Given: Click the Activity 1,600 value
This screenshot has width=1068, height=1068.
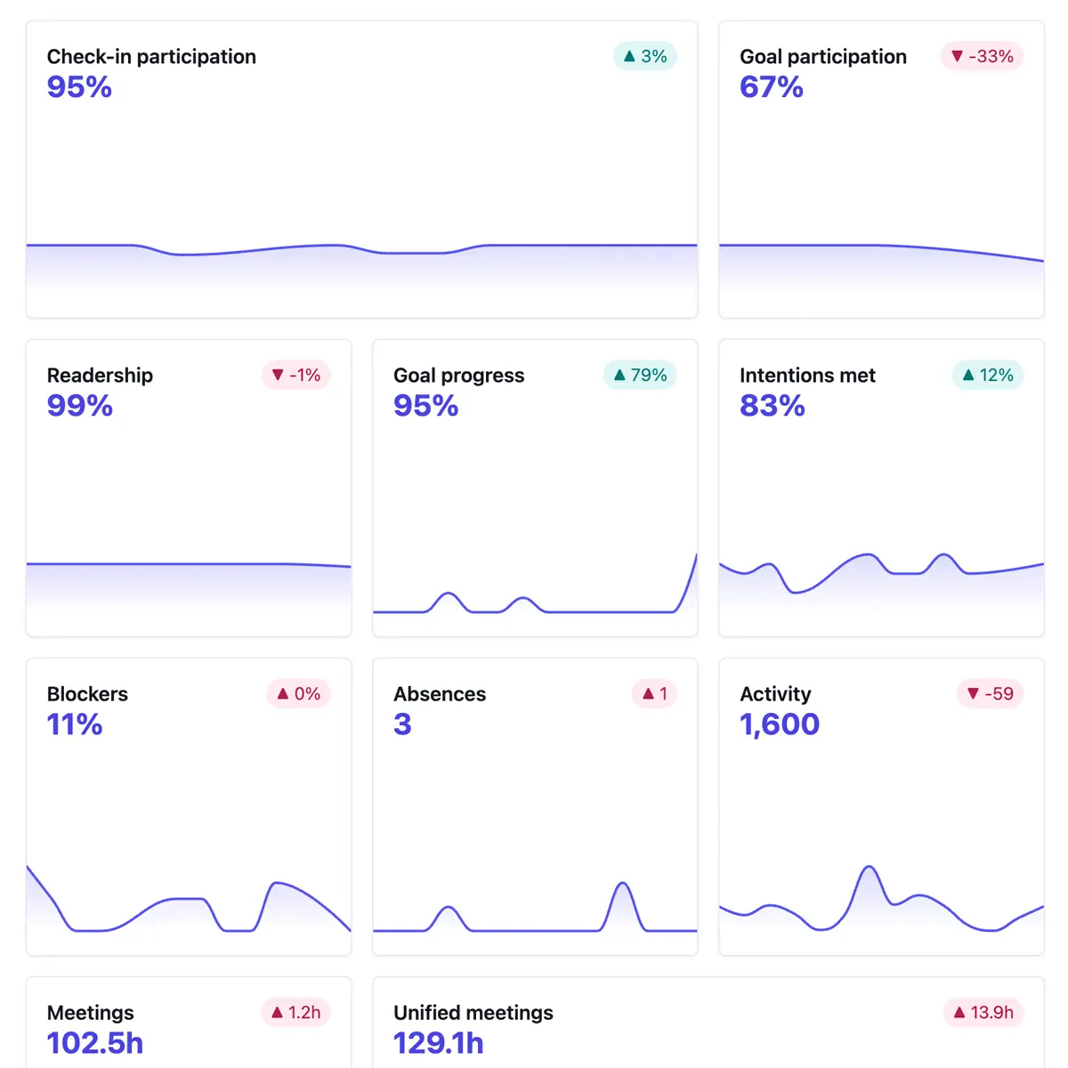Looking at the screenshot, I should coord(779,724).
